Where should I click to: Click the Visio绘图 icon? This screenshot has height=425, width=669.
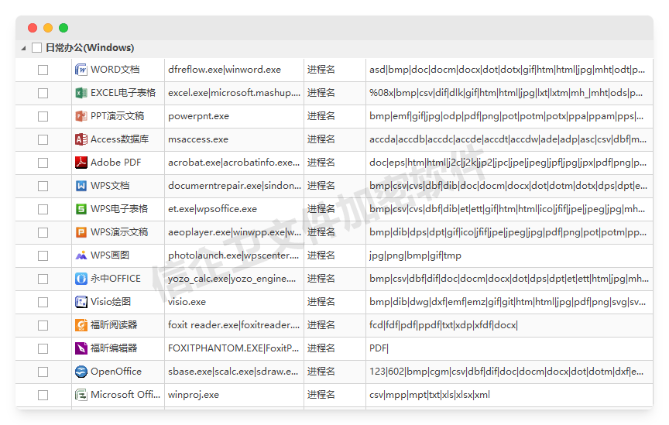click(x=81, y=302)
